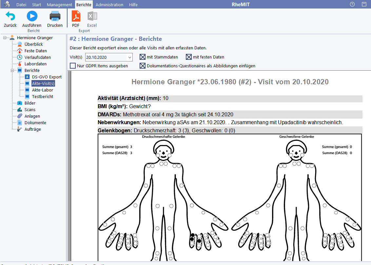Open the Visit(s) date dropdown
This screenshot has width=371, height=265.
click(129, 57)
